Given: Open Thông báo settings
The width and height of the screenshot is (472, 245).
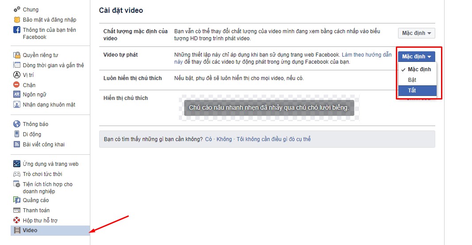Looking at the screenshot, I should 35,124.
